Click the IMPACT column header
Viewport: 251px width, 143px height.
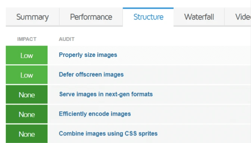coord(27,39)
